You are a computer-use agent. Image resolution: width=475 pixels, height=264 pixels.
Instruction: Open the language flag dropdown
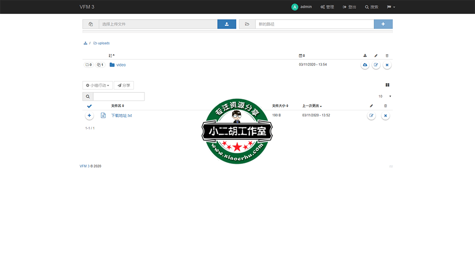(391, 7)
